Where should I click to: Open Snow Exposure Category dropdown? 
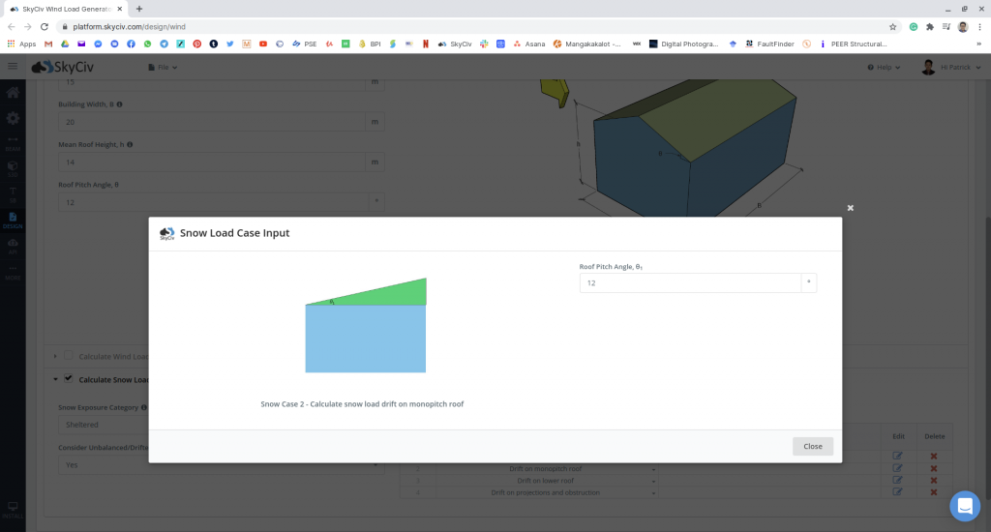pyautogui.click(x=97, y=425)
